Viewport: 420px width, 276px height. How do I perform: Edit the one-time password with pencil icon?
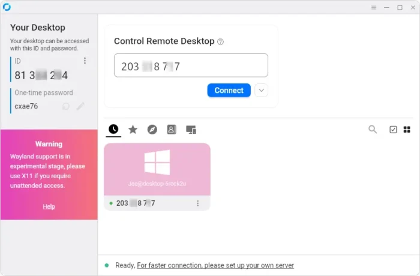(x=80, y=106)
